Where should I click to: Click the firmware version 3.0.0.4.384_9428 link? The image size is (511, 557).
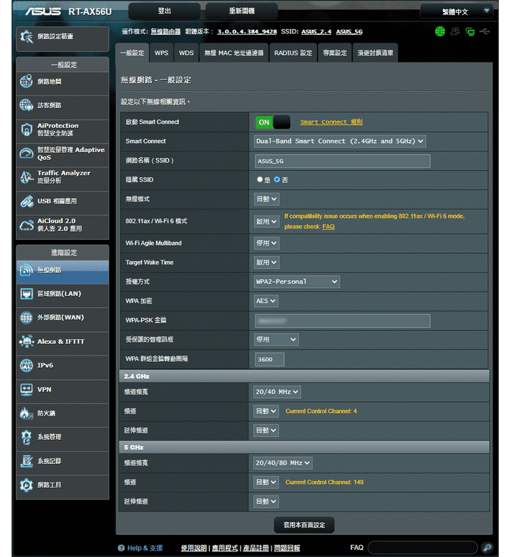click(x=247, y=32)
